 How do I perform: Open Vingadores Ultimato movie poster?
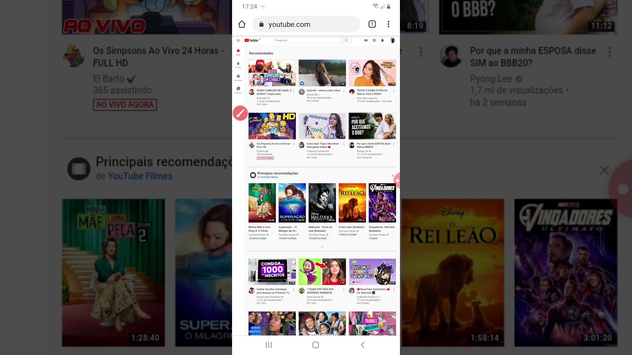pyautogui.click(x=382, y=203)
